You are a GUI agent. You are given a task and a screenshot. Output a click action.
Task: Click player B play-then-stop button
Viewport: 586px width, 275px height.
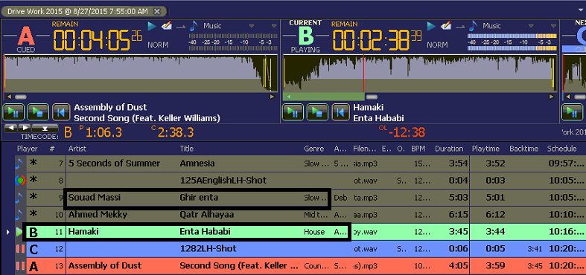click(x=317, y=111)
